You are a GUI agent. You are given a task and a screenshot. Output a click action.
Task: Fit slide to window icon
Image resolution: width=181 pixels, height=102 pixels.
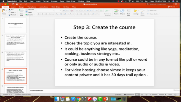point(175,95)
